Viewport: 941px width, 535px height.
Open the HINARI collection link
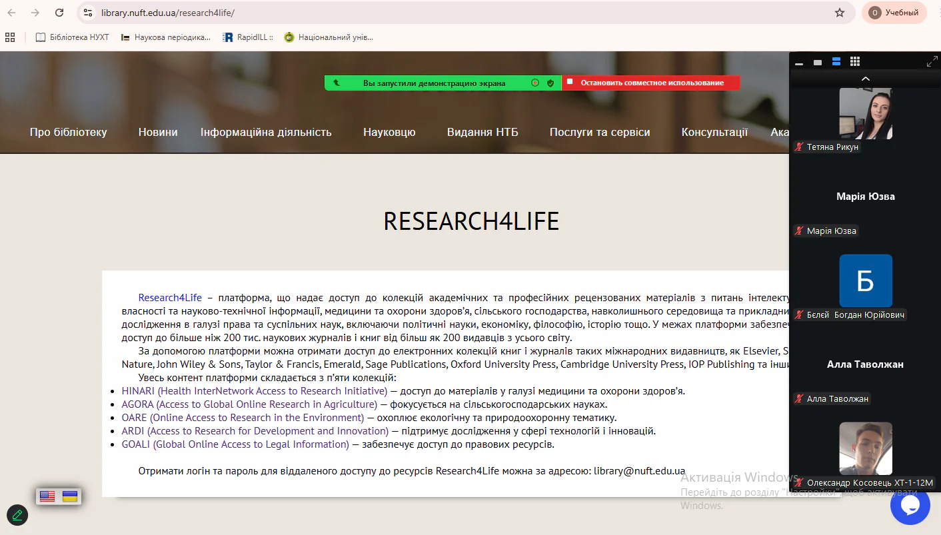(x=254, y=391)
